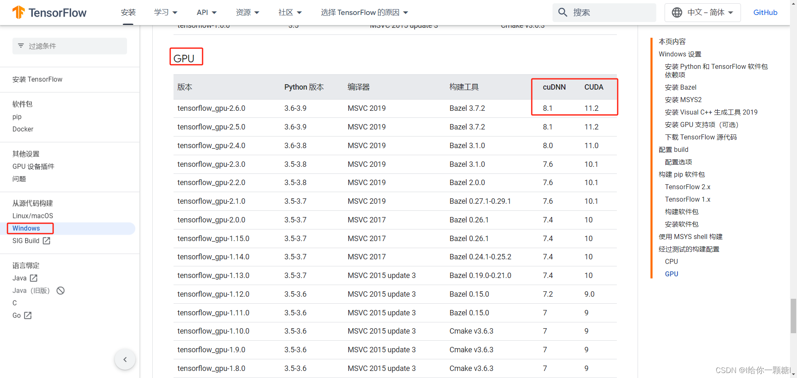This screenshot has height=378, width=797.
Task: Click tensorflow_gpu-1.8.0 table cell
Action: (x=211, y=368)
